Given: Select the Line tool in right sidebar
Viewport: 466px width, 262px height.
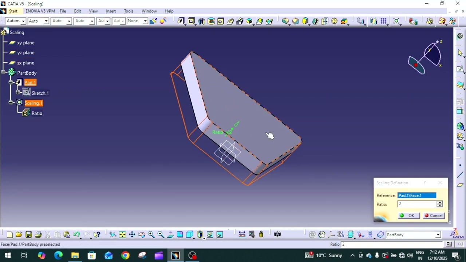Looking at the screenshot, I should 460,175.
